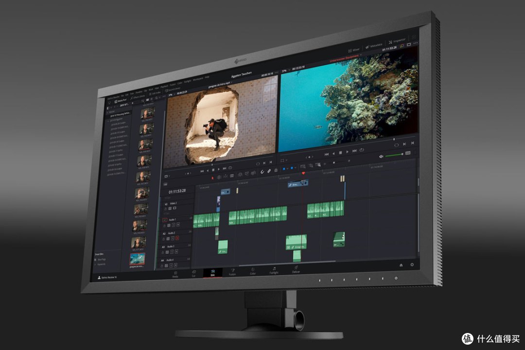The image size is (525, 350).
Task: Select the Blade Edit Mode tool
Action: click(232, 176)
